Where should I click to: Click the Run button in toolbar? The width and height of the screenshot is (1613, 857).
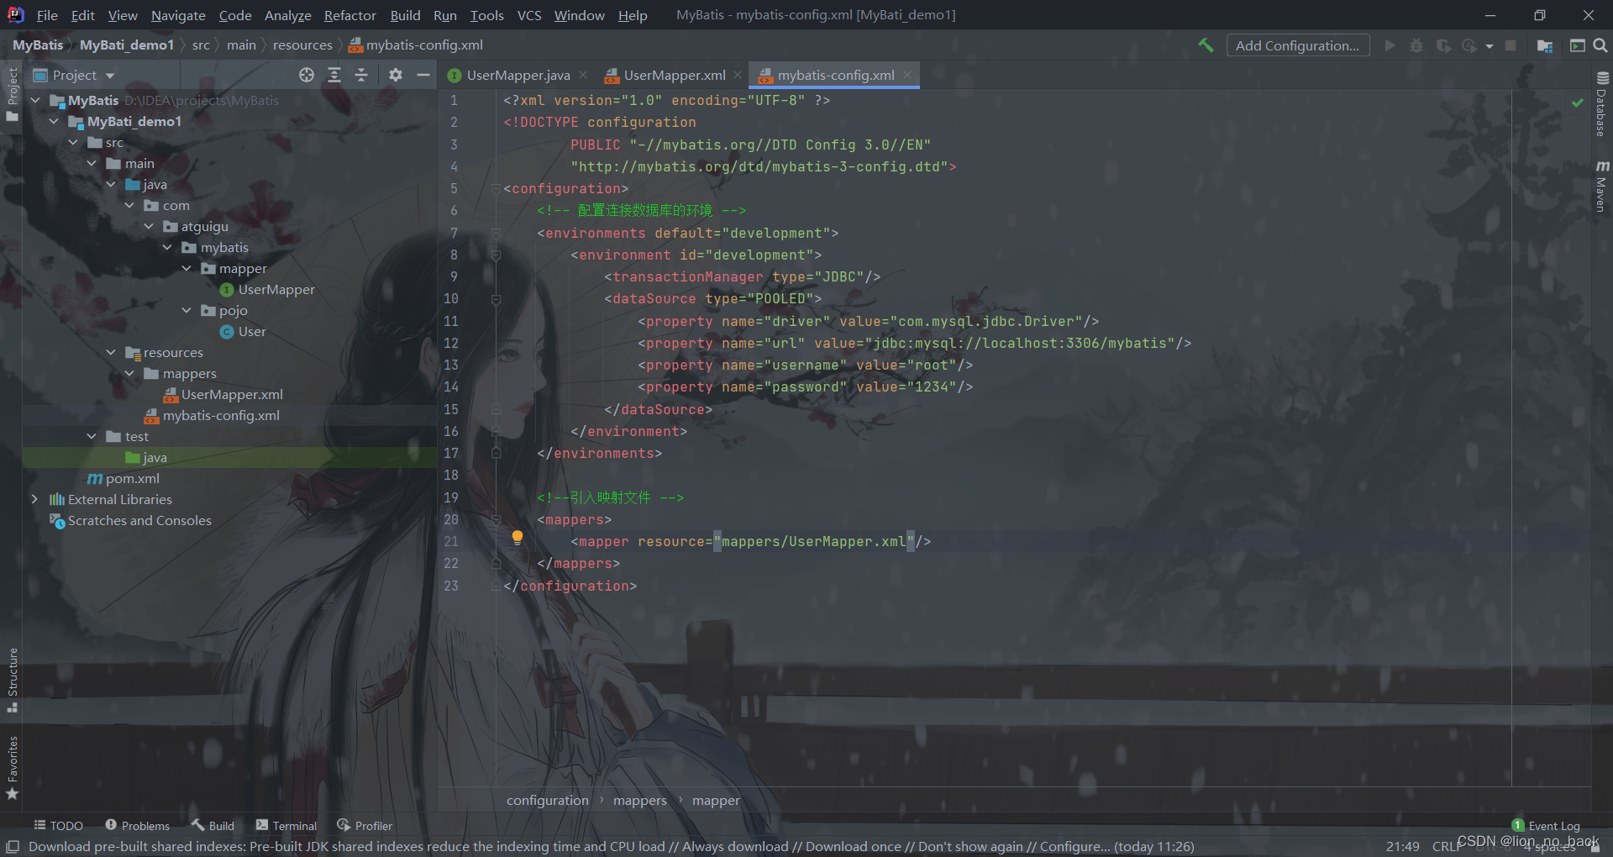(x=1390, y=45)
